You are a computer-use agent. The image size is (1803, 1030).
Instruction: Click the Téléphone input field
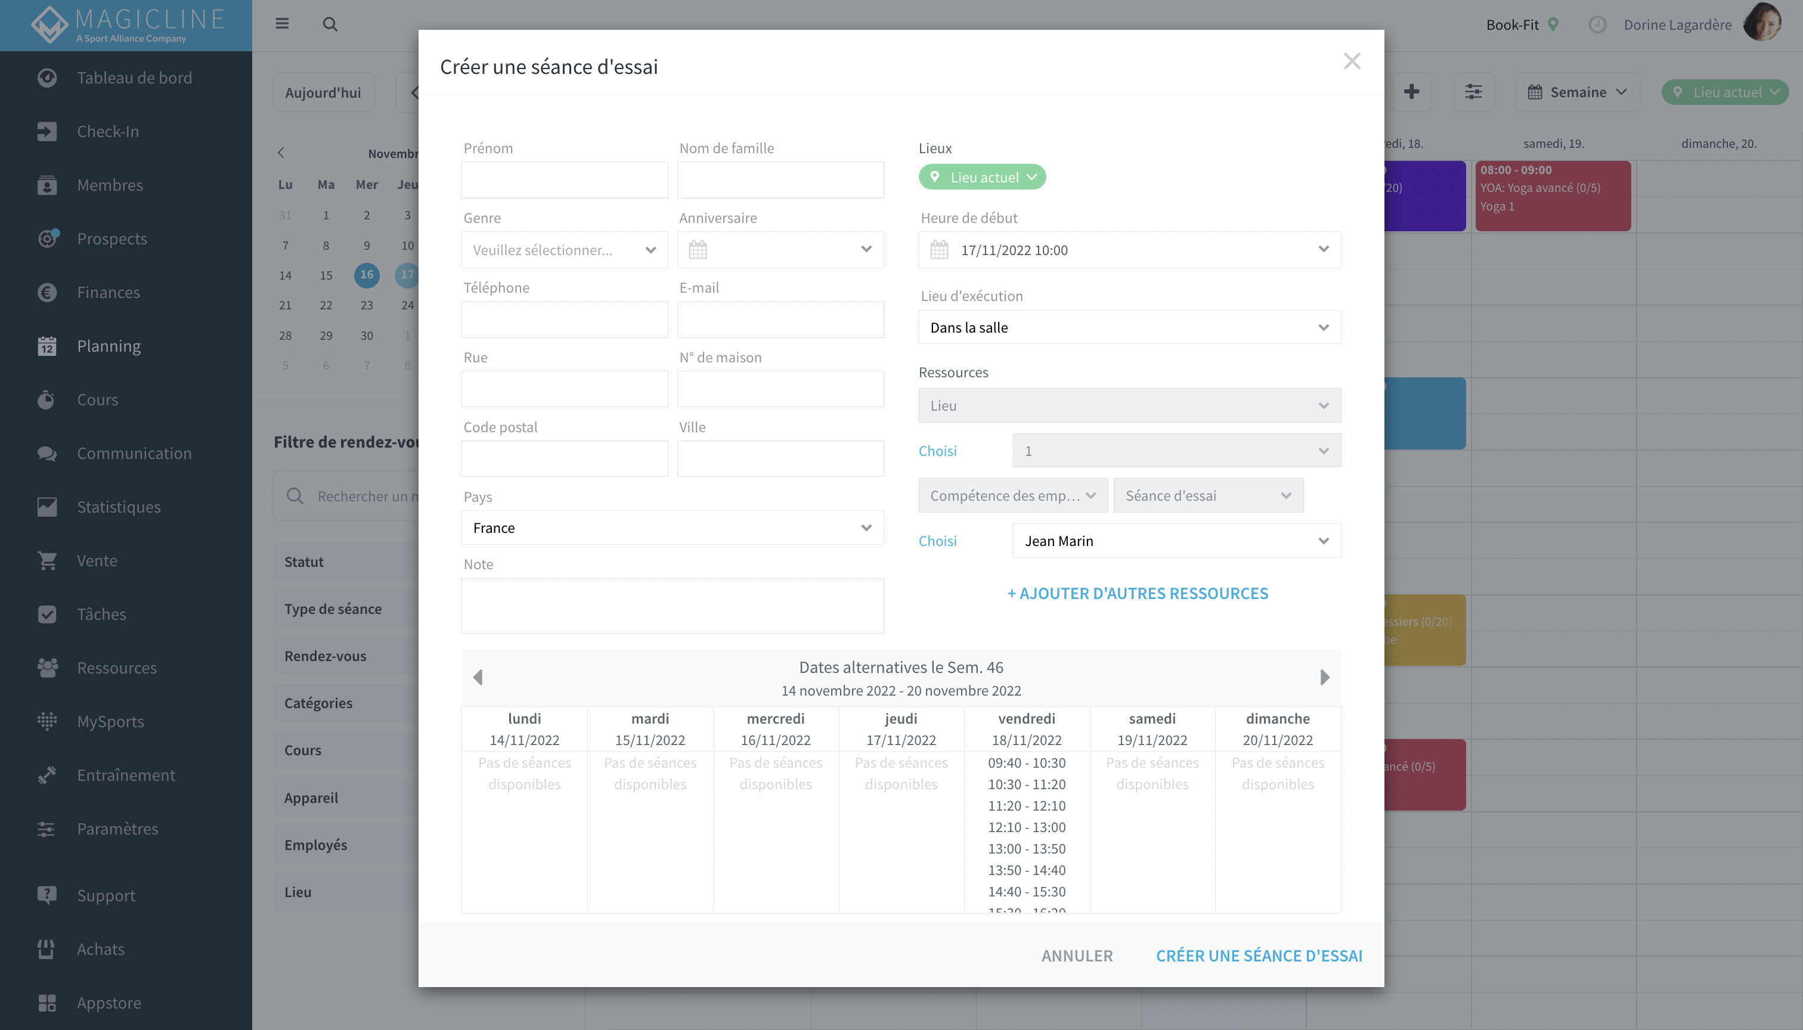pos(564,319)
